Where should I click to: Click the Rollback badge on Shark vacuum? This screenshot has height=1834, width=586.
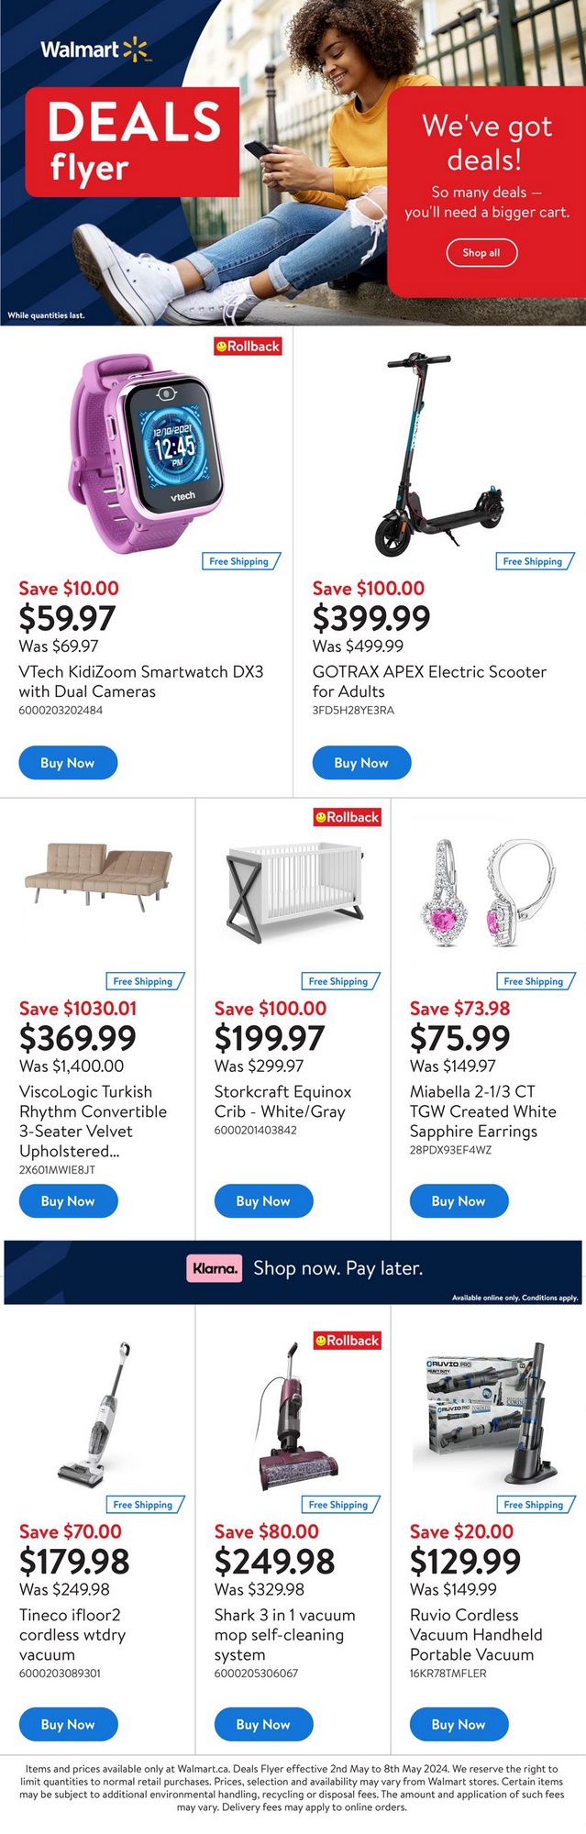(347, 1341)
